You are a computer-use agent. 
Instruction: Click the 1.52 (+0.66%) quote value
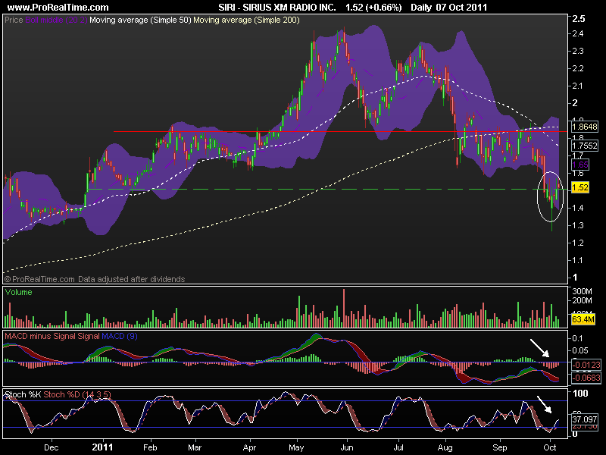(x=373, y=7)
